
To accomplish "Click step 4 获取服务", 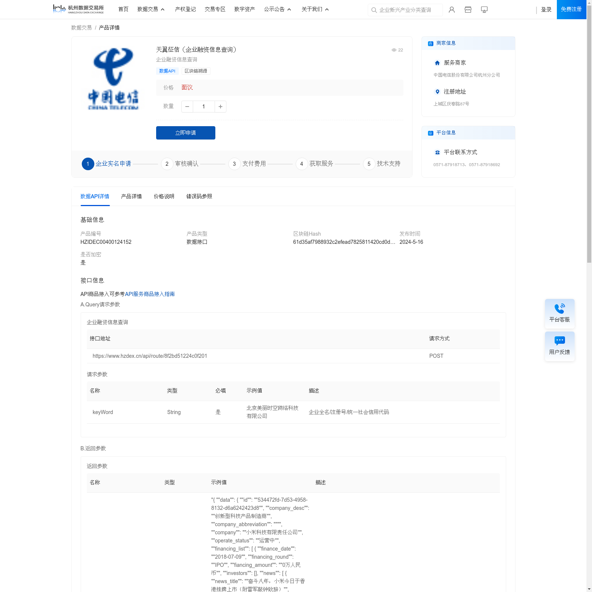I will [x=314, y=164].
